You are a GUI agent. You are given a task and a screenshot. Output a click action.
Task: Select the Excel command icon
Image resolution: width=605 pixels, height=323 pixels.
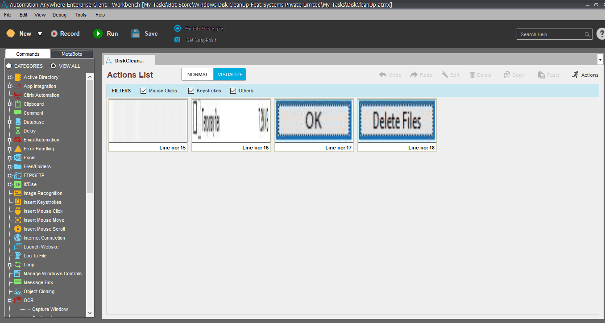[18, 157]
